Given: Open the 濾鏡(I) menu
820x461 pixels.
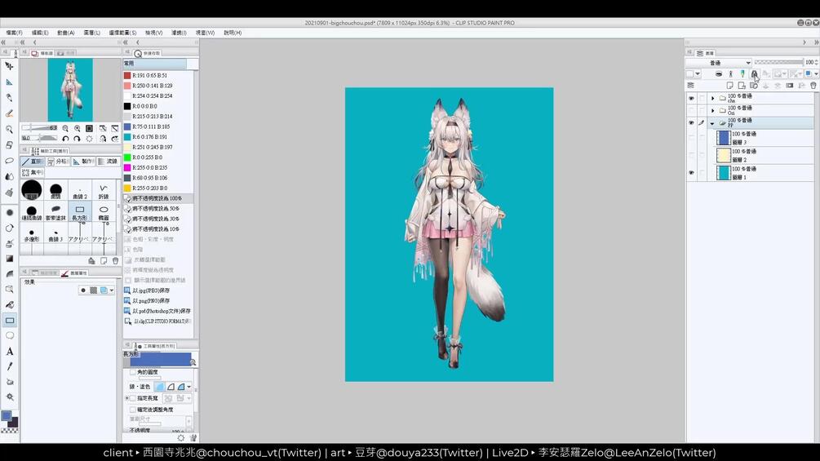Looking at the screenshot, I should coord(179,33).
